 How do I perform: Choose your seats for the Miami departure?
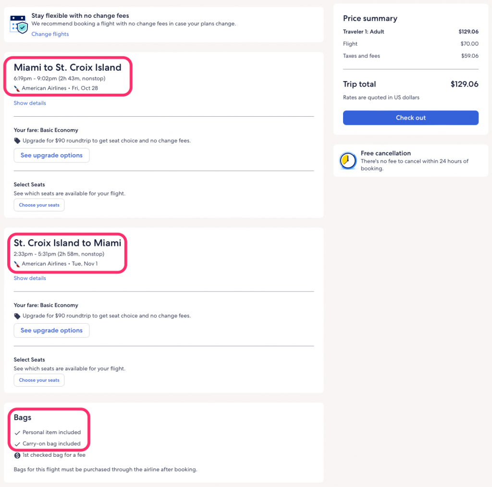39,205
